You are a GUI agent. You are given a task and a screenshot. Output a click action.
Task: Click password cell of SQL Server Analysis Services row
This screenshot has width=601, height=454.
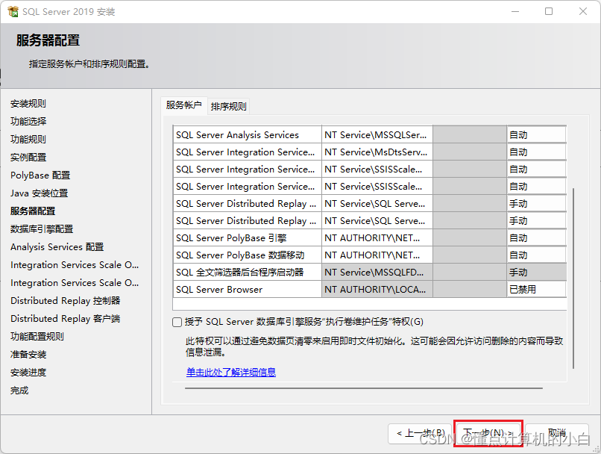470,134
